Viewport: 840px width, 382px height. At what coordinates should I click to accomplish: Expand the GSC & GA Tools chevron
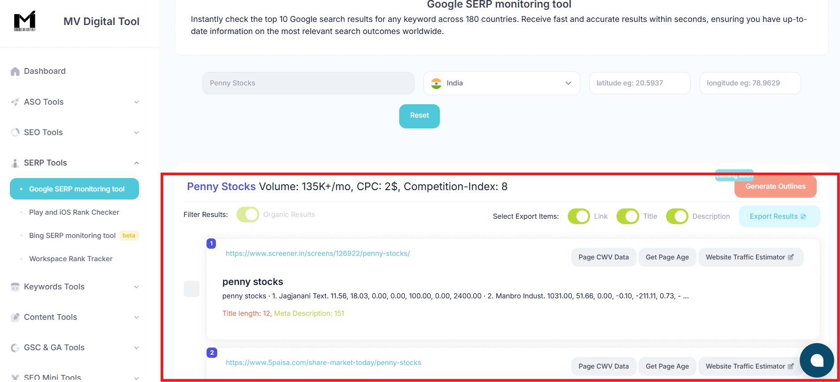point(136,348)
